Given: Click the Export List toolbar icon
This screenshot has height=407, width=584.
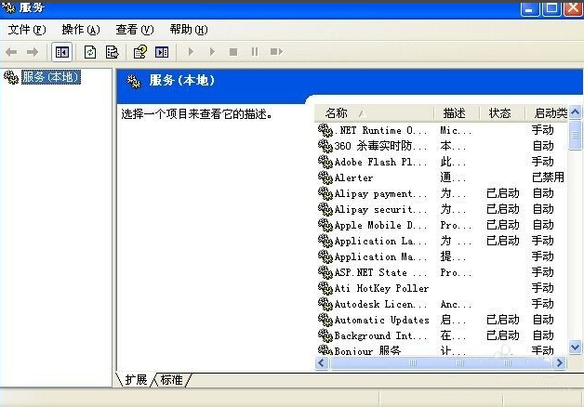Looking at the screenshot, I should click(x=112, y=52).
